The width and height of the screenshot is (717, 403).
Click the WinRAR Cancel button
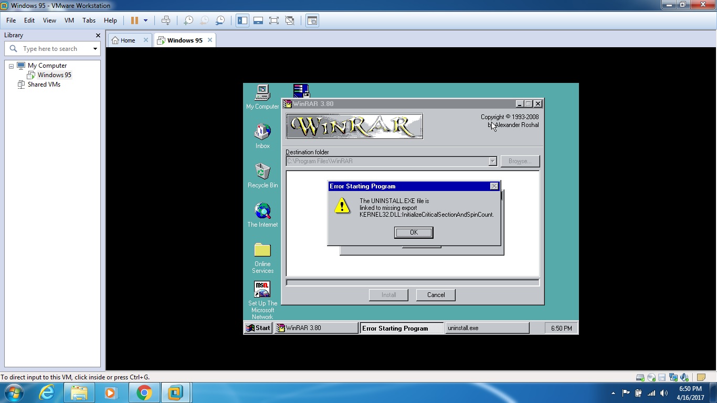point(436,295)
